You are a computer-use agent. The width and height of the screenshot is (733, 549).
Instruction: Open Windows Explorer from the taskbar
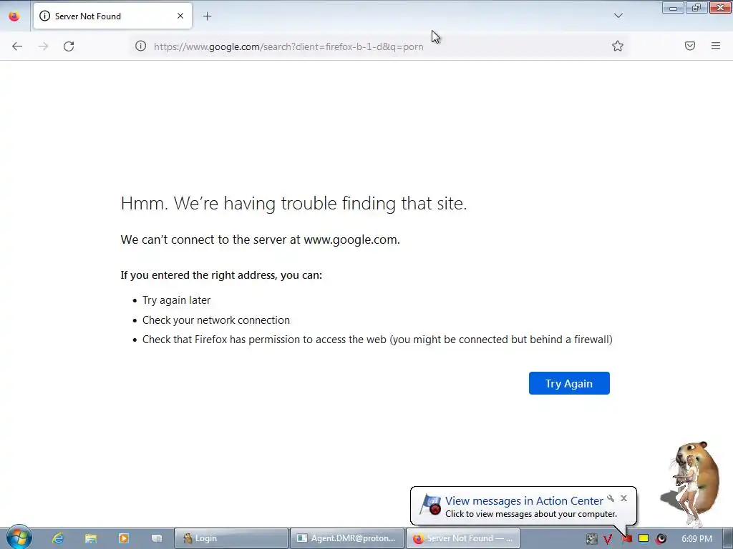(91, 538)
